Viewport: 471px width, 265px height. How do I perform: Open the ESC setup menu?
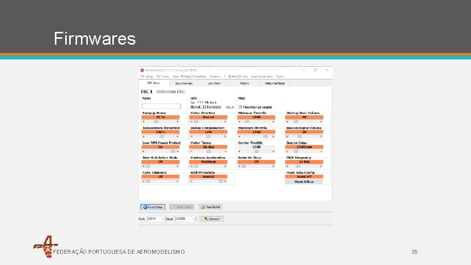point(147,77)
